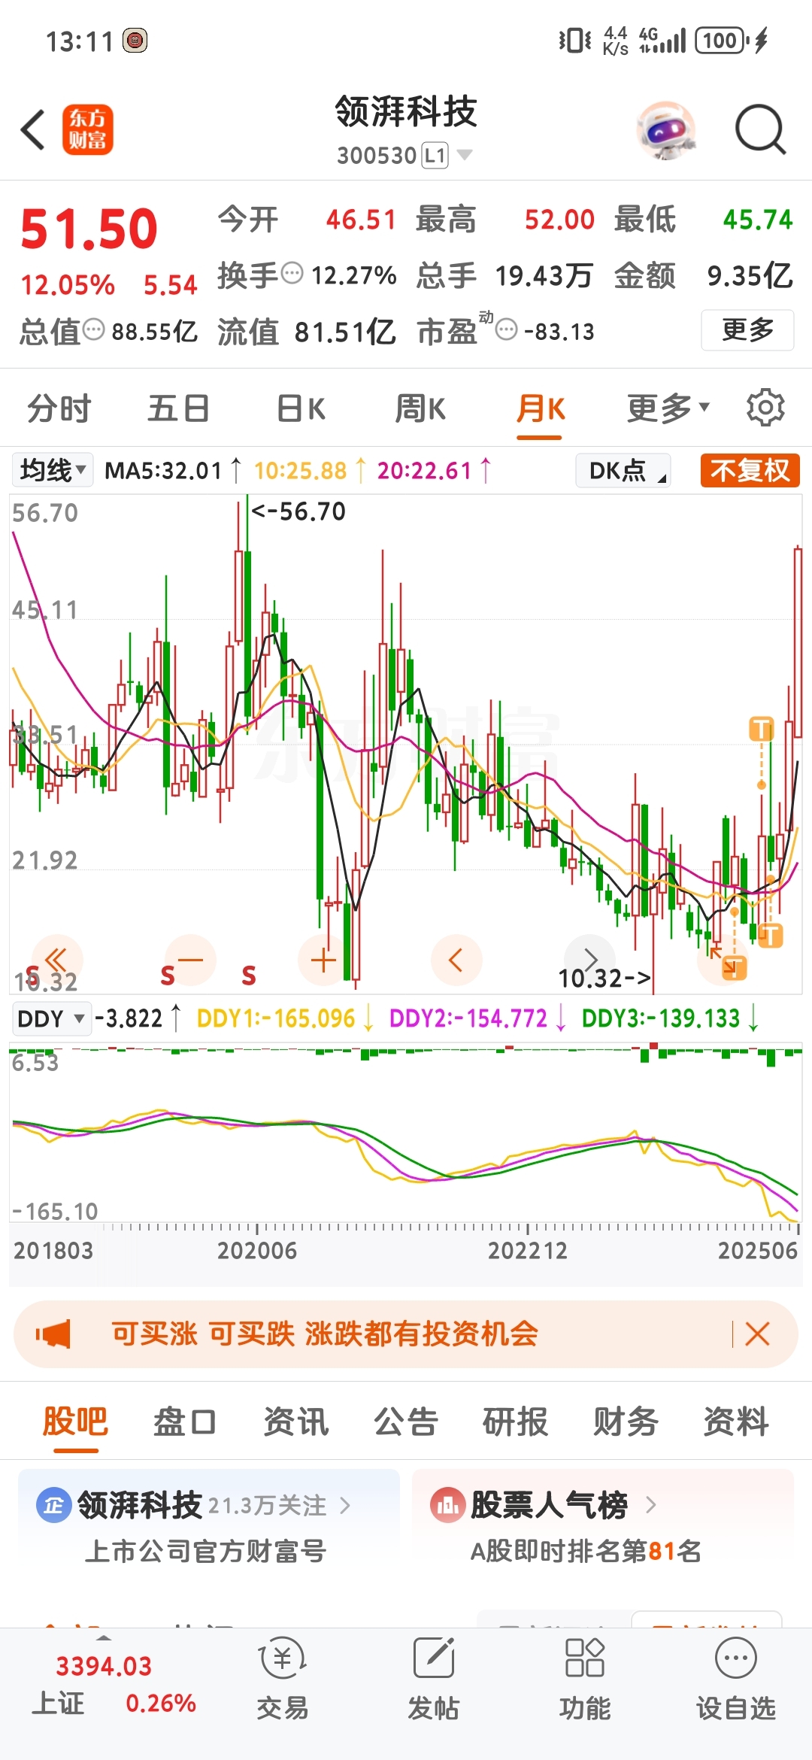The height and width of the screenshot is (1760, 812).
Task: Toggle 不复权 adjustment button
Action: (750, 471)
